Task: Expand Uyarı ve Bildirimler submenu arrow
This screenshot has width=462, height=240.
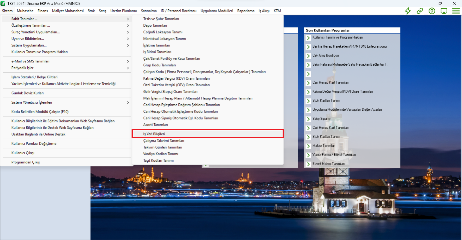Action: 128,39
